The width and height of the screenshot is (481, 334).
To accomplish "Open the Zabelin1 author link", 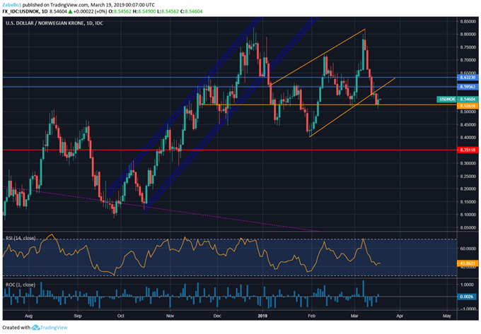I will (12, 5).
